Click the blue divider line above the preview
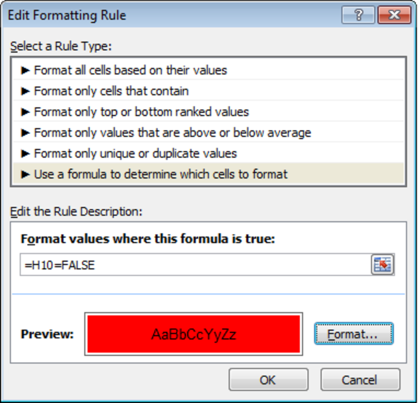 (208, 294)
